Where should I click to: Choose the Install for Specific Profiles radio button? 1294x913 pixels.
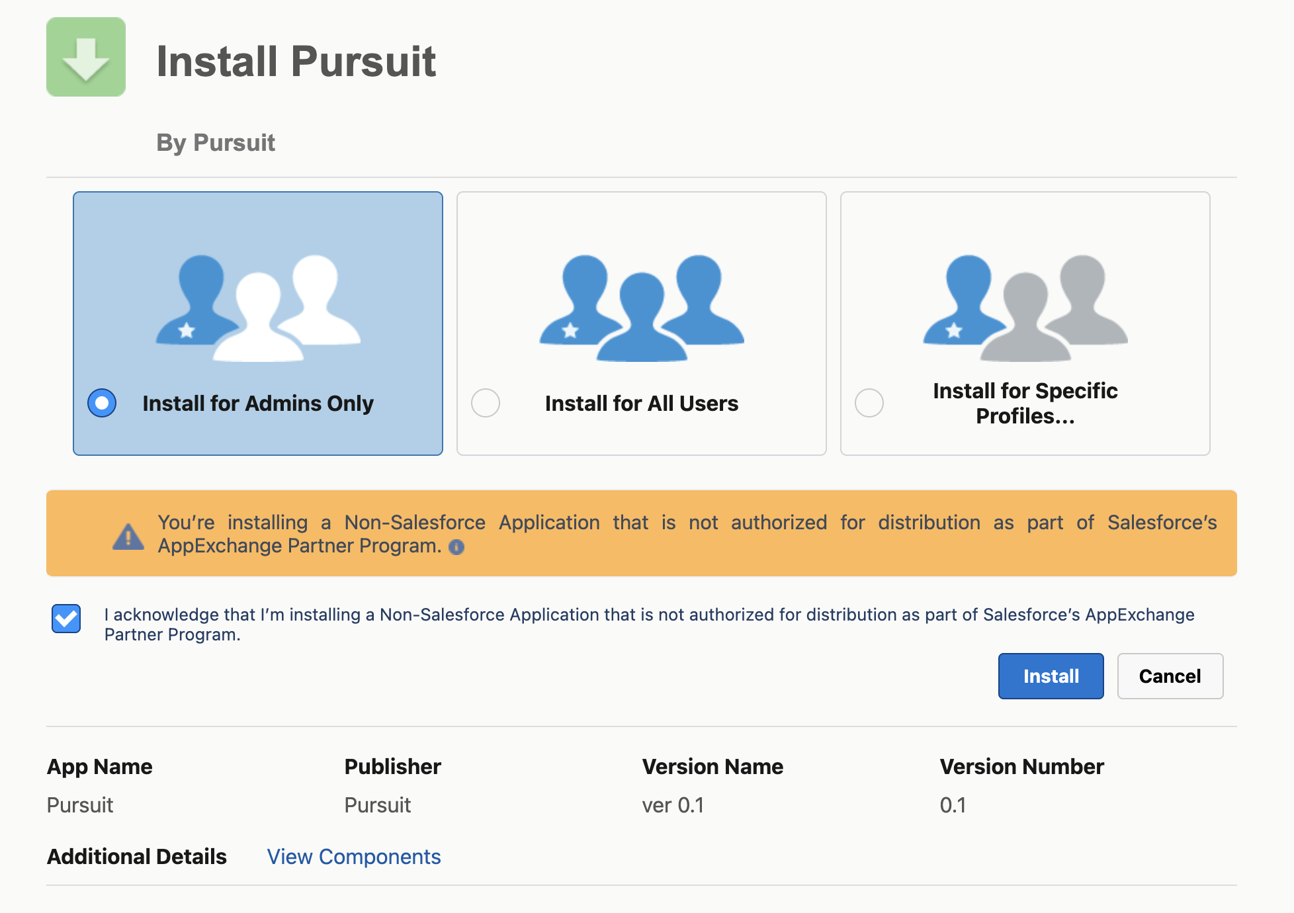(869, 403)
